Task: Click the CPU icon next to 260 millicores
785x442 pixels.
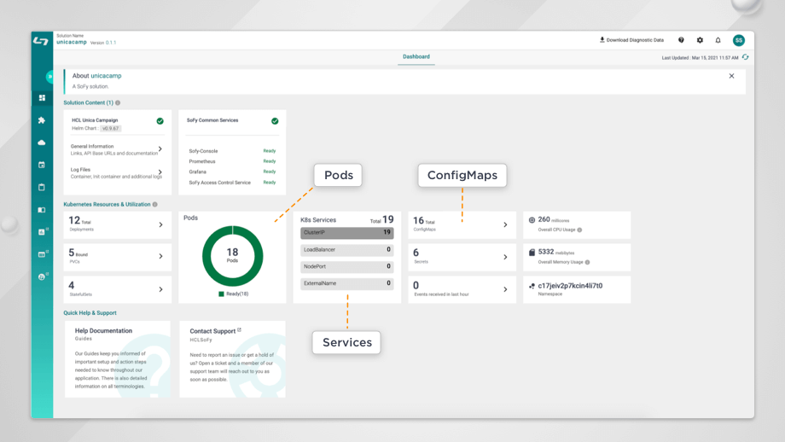Action: coord(532,220)
